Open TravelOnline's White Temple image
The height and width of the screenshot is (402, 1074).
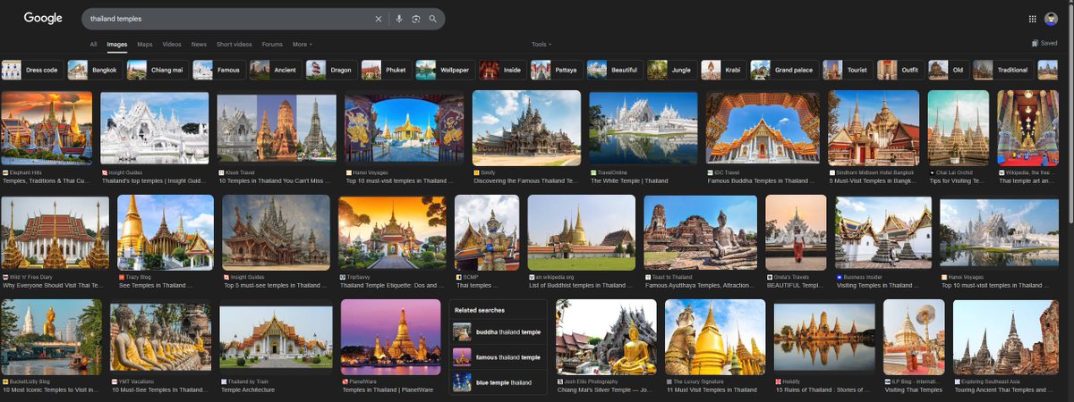click(644, 129)
